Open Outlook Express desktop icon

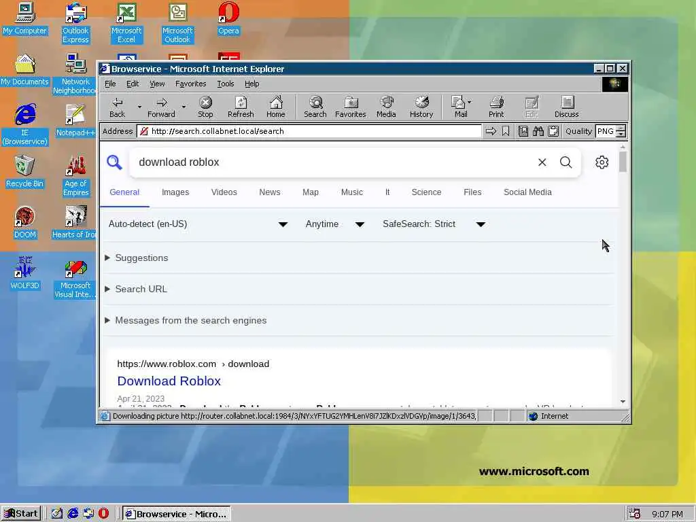75,23
